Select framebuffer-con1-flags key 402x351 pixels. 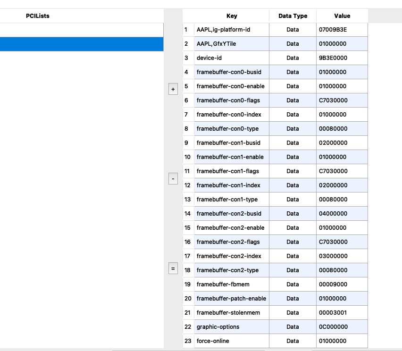coord(232,171)
